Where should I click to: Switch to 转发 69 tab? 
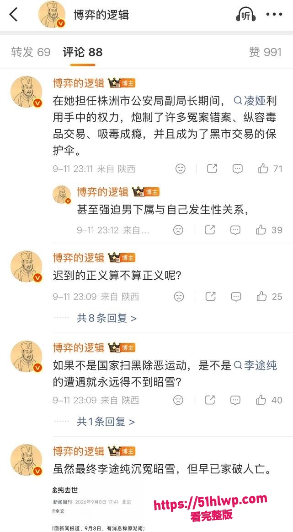pyautogui.click(x=31, y=52)
